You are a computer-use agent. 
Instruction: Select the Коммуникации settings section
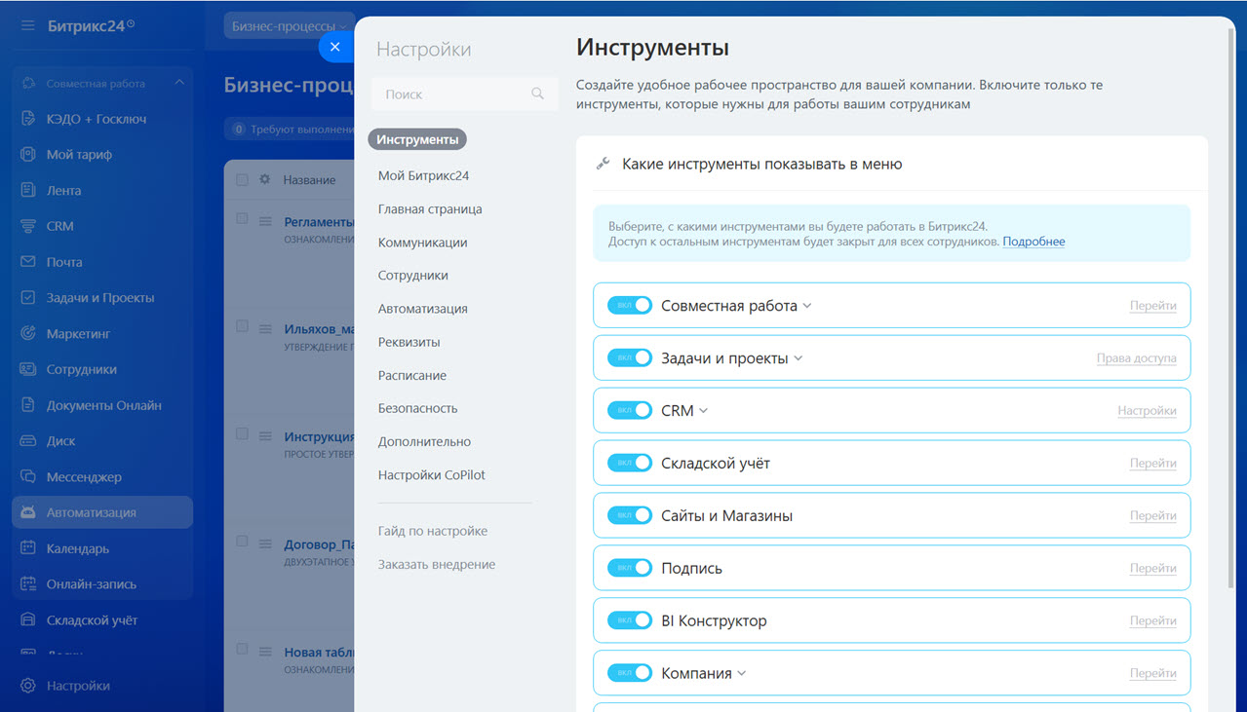[x=423, y=243]
